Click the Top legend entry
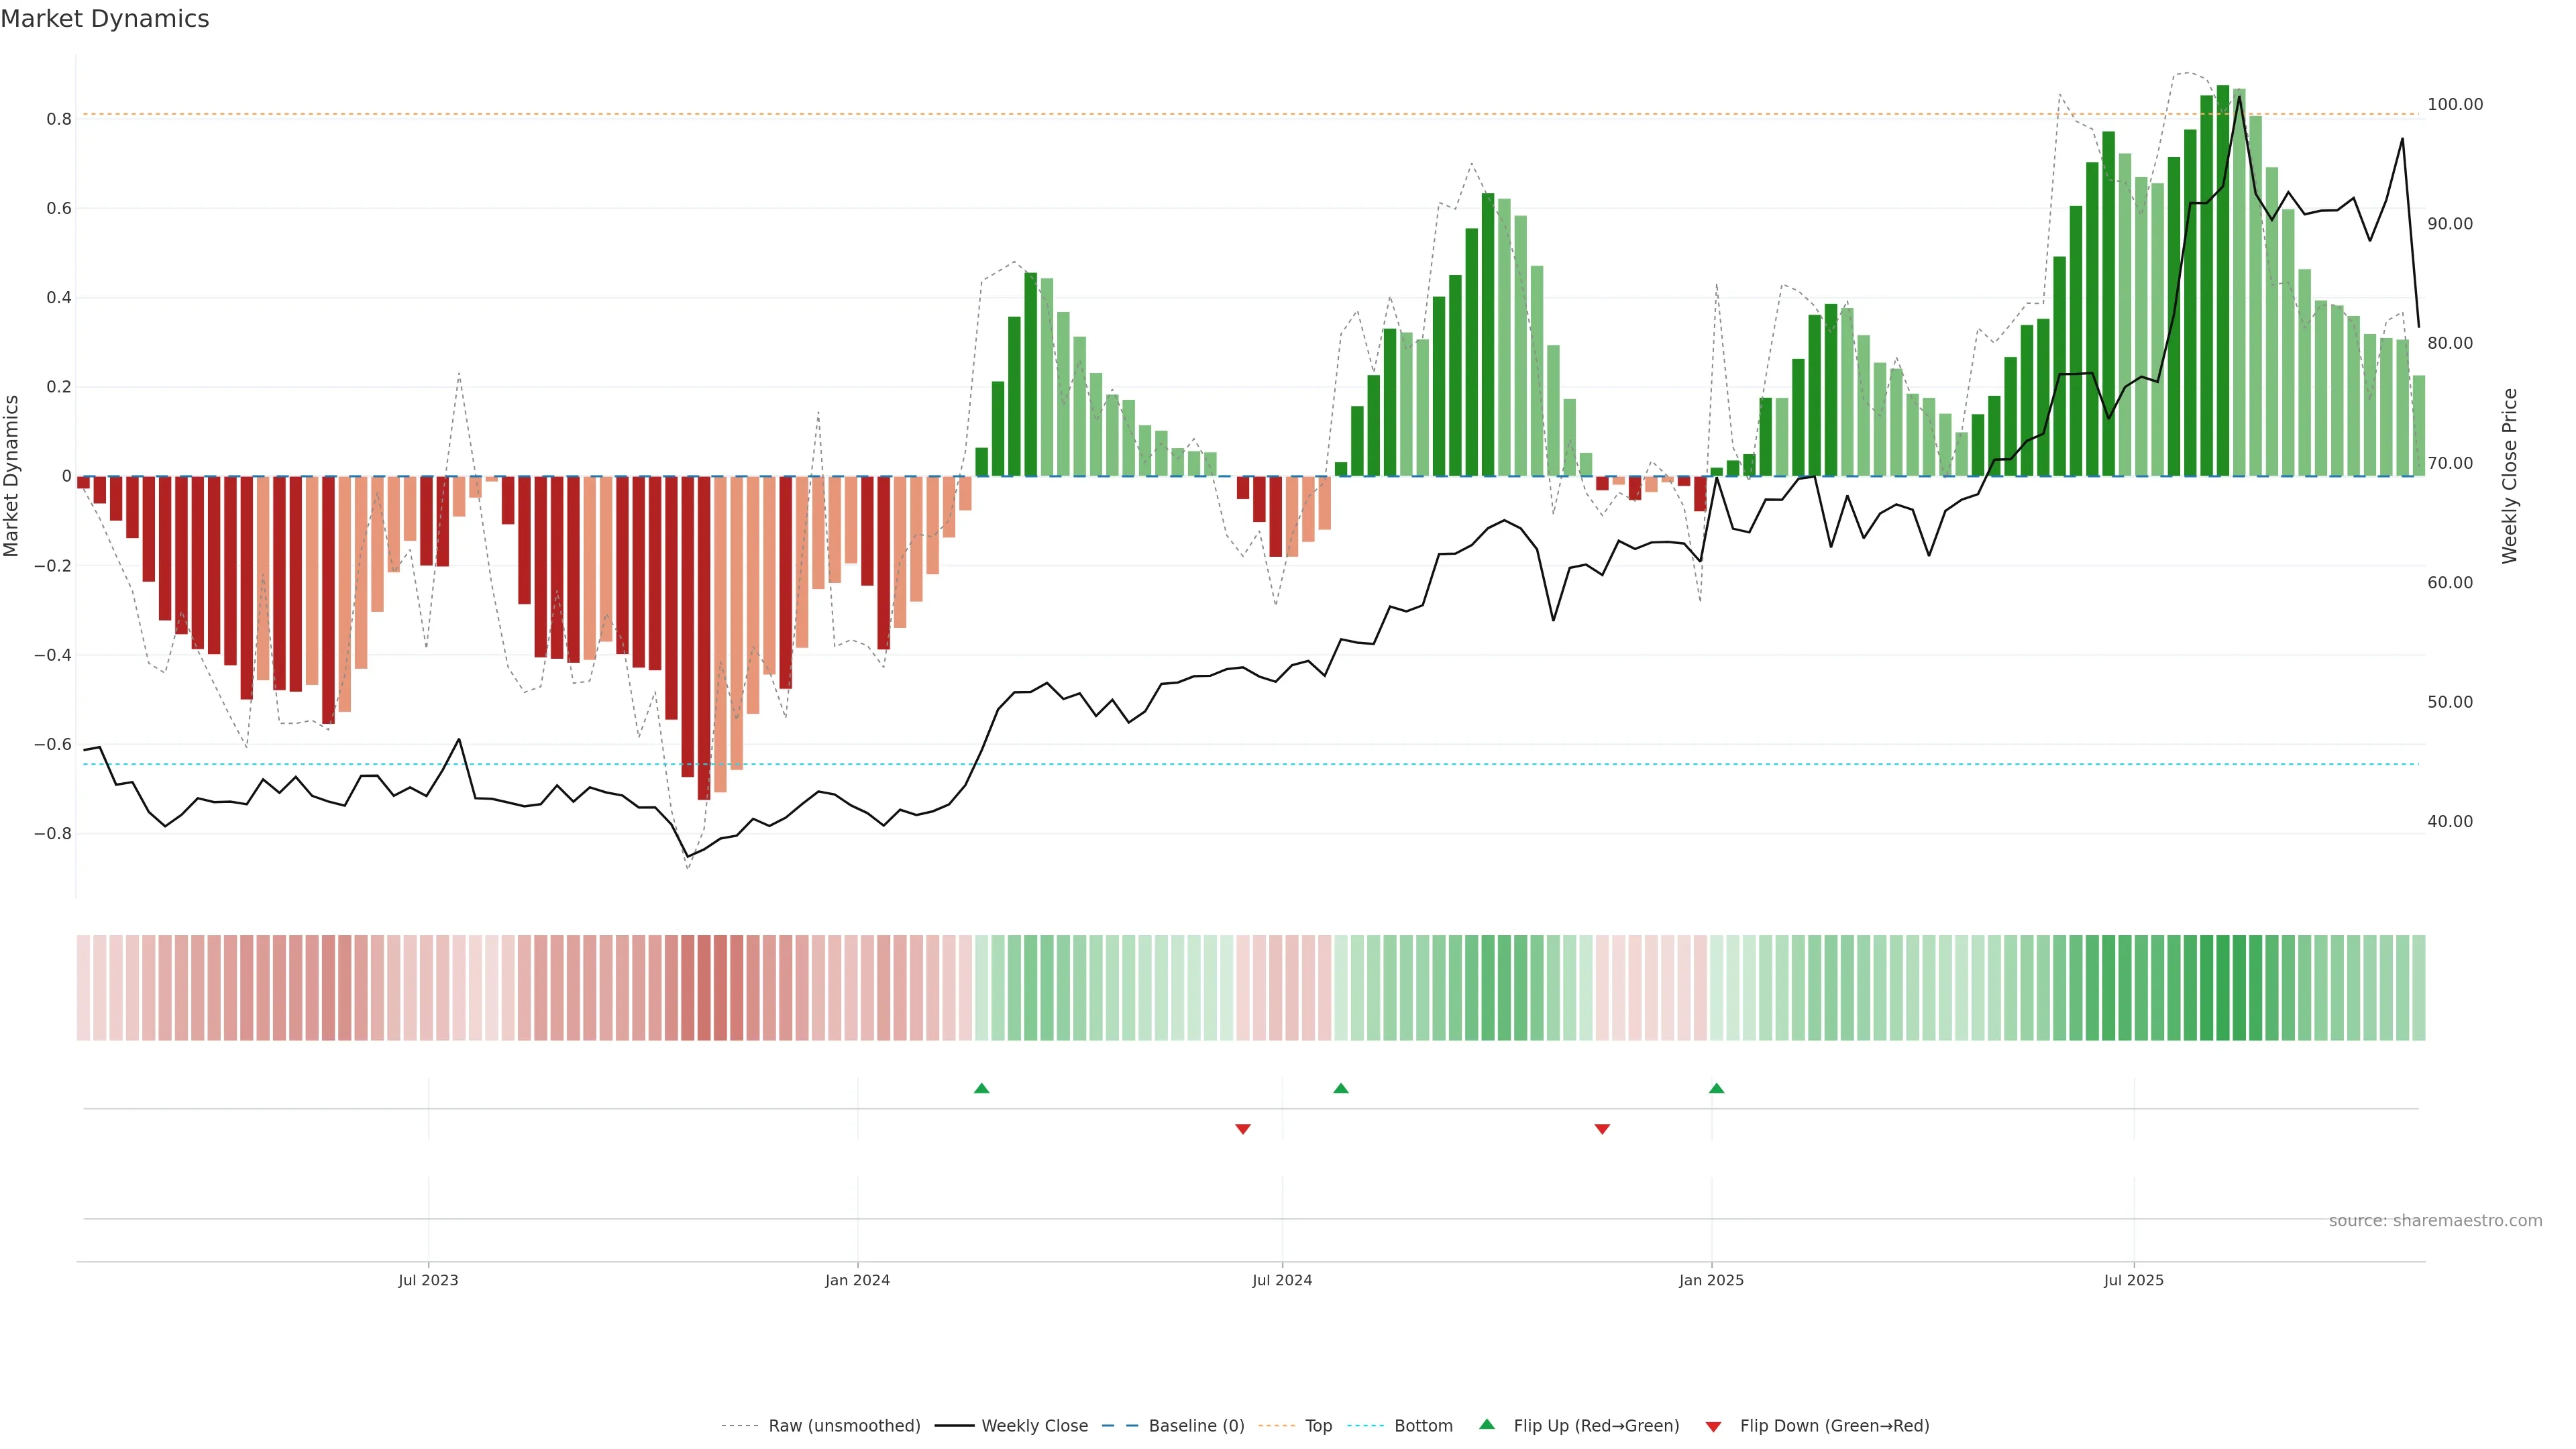 point(1318,1426)
